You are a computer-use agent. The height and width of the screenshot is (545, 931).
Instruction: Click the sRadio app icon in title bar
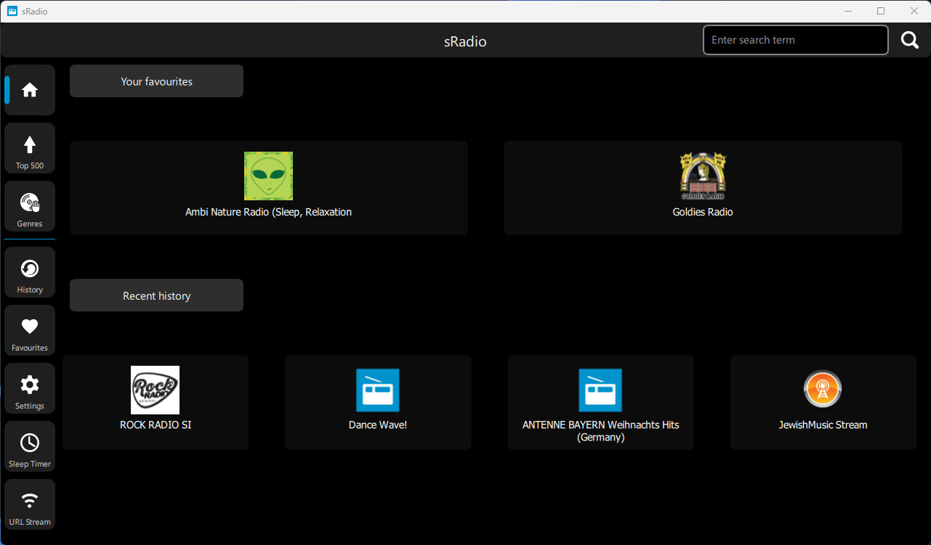(12, 11)
